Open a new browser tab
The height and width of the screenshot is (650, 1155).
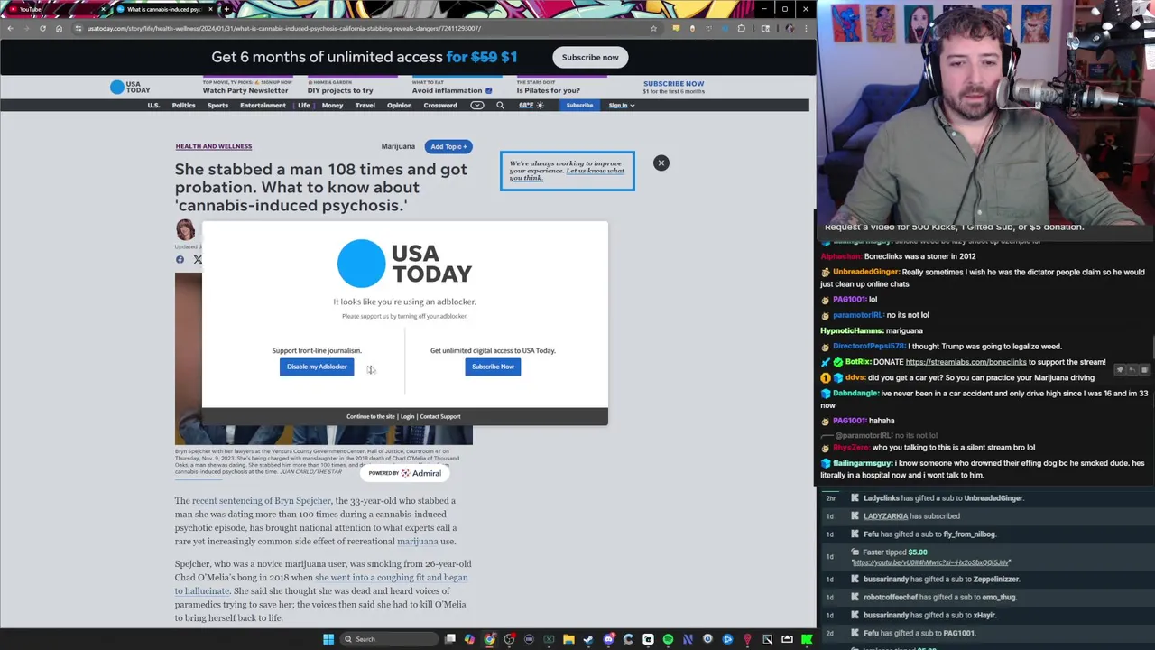[x=226, y=9]
